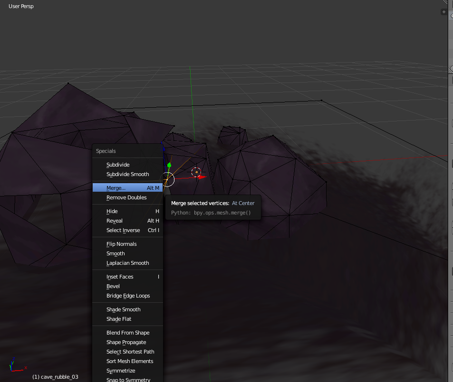This screenshot has height=382, width=453.
Task: Select Subdivide Smooth menu entry
Action: click(127, 174)
